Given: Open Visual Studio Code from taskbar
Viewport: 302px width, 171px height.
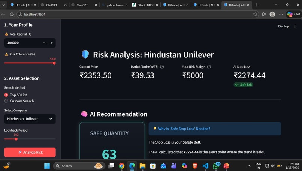Looking at the screenshot, I should pyautogui.click(x=205, y=166).
